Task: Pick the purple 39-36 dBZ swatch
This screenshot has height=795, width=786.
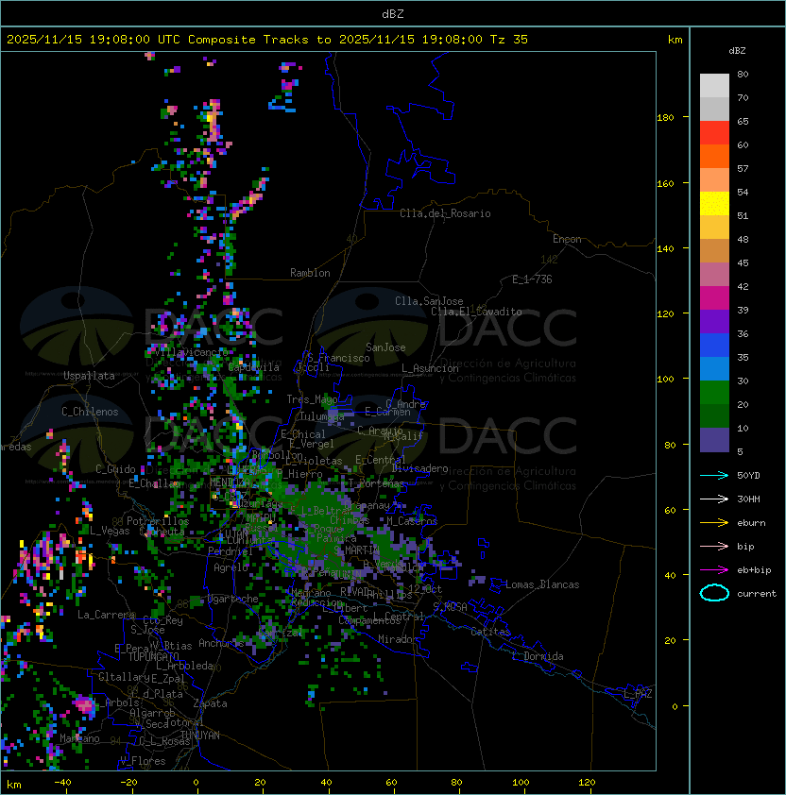Action: coord(714,321)
